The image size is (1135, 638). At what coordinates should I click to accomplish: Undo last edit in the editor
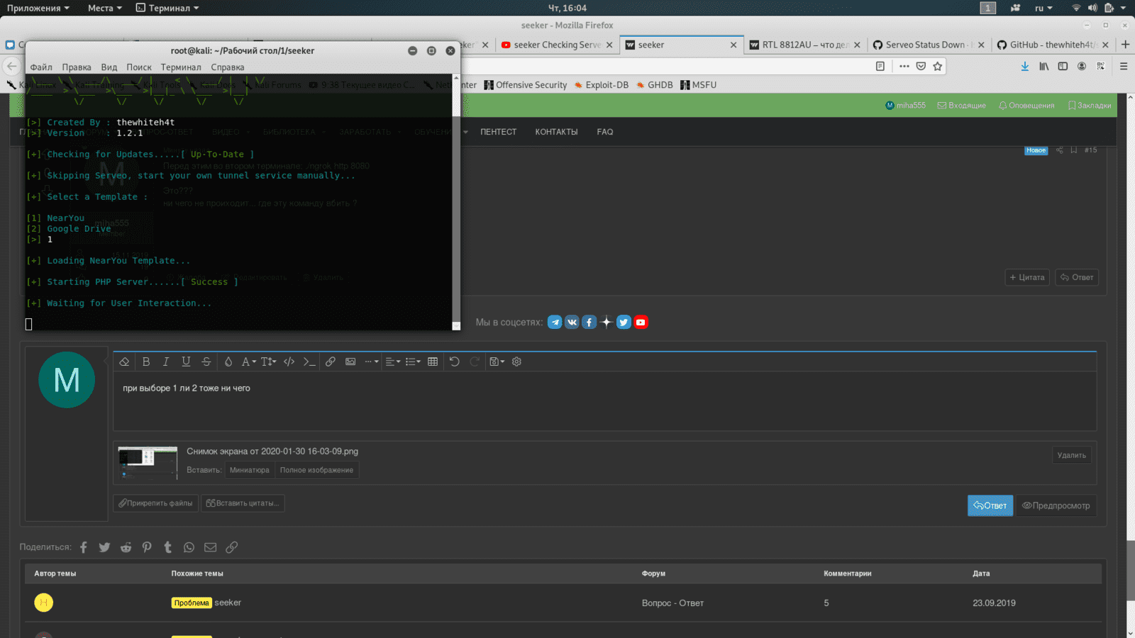pyautogui.click(x=455, y=362)
